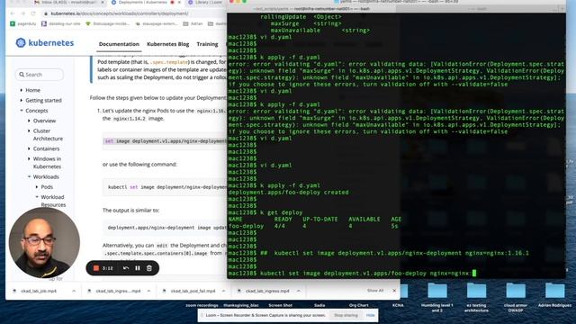
Task: Click the browser forward arrow
Action: [x=22, y=13]
